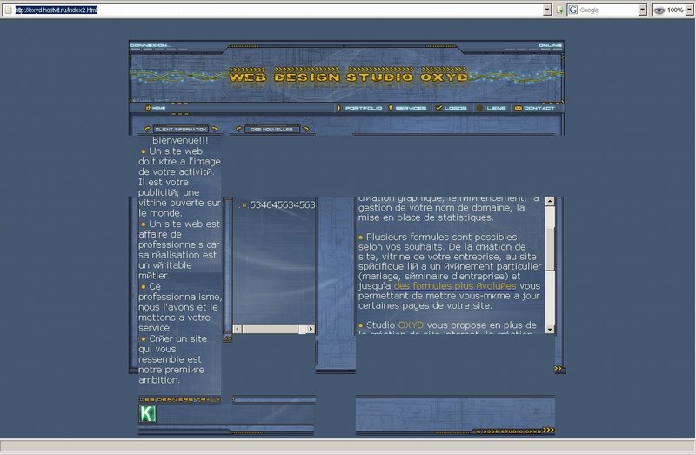Click the main text scrollbar down arrow
696x455 pixels.
(x=550, y=329)
